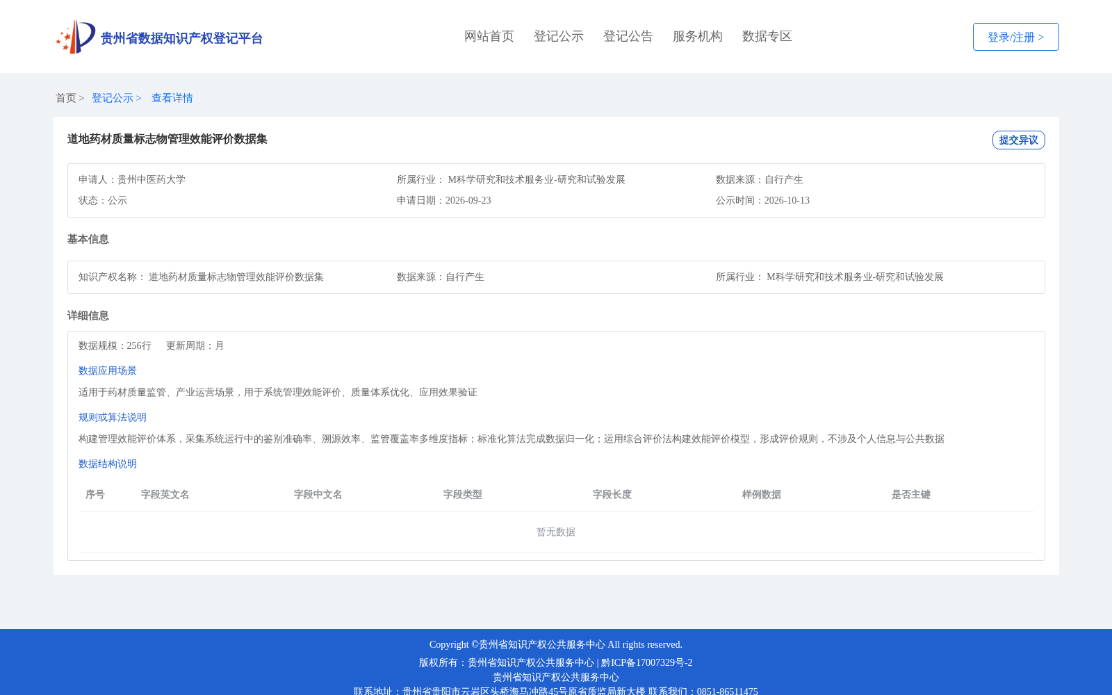
Task: Click the 申请日期：2026-09-23 text
Action: (444, 200)
